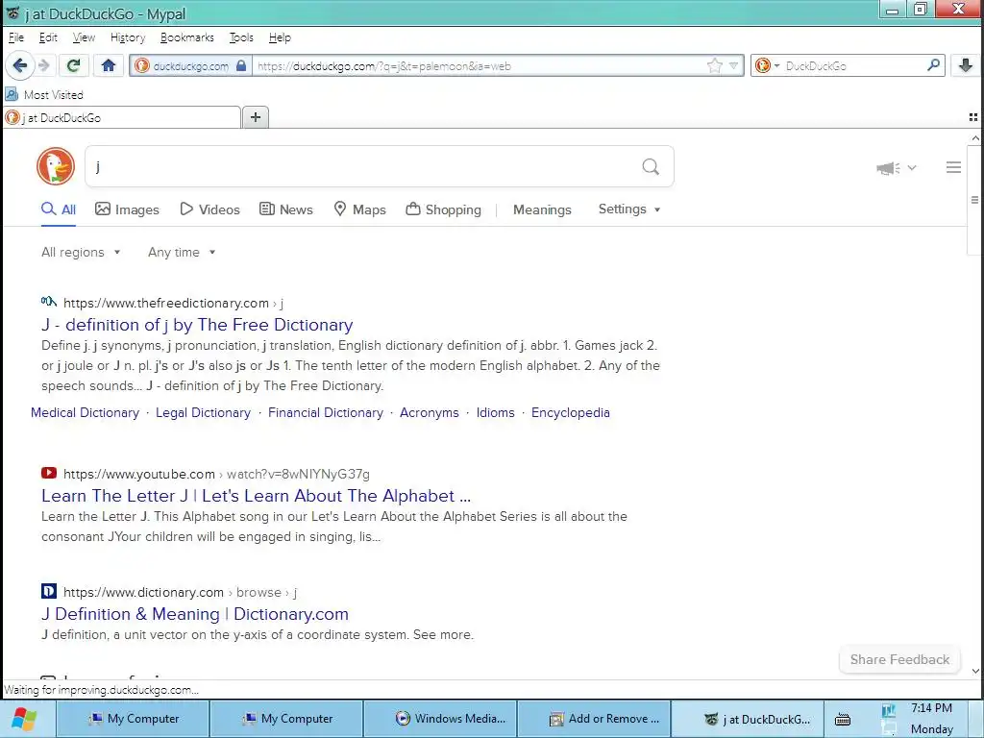Click the browser Back arrow button
This screenshot has height=738, width=984.
[x=19, y=65]
